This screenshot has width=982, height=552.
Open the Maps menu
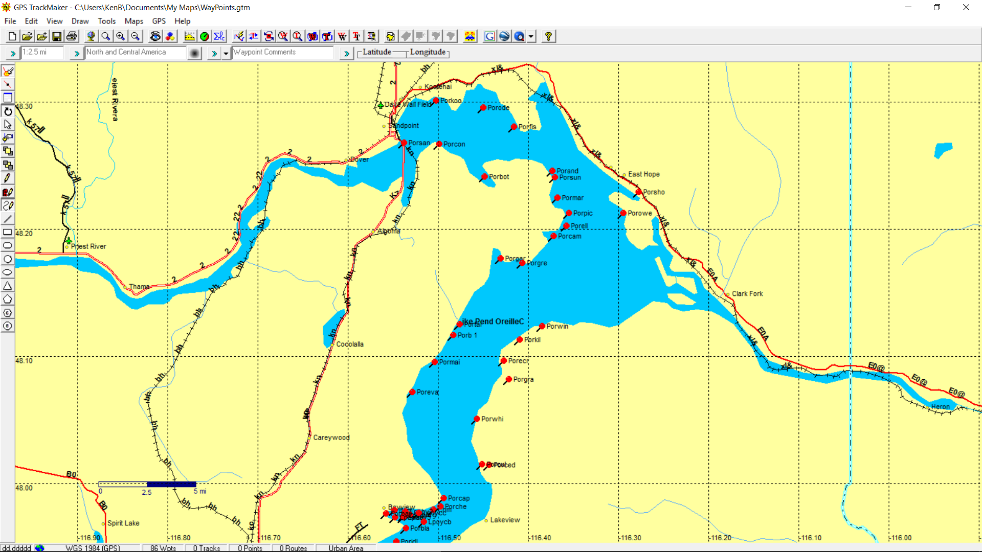click(133, 21)
